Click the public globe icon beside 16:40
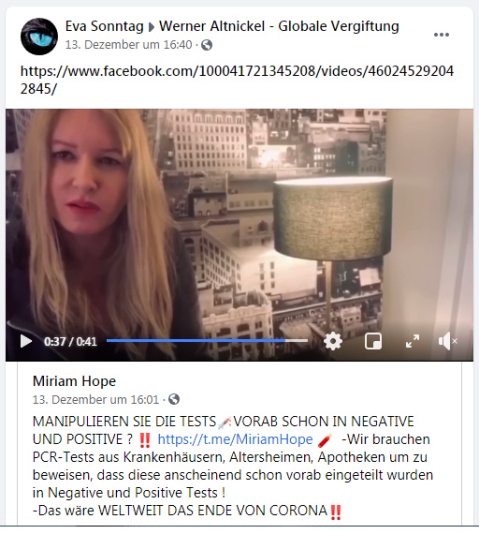The height and width of the screenshot is (534, 479). click(x=207, y=45)
